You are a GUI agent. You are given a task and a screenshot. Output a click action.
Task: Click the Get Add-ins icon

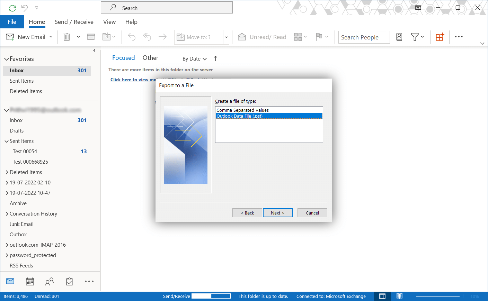[440, 37]
